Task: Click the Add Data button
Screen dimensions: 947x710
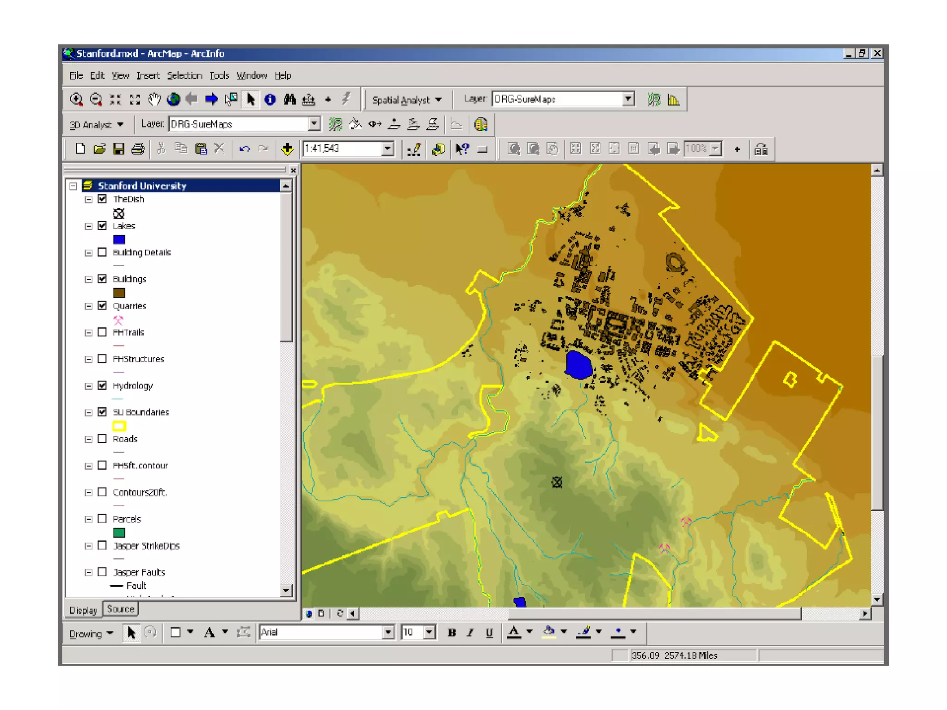Action: 287,149
